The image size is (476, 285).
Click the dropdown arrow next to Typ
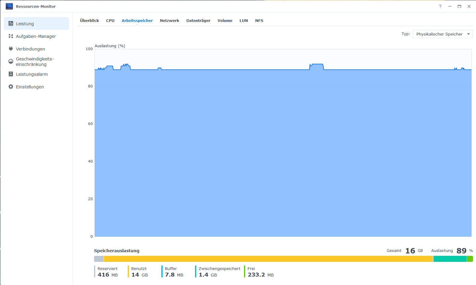pos(468,34)
